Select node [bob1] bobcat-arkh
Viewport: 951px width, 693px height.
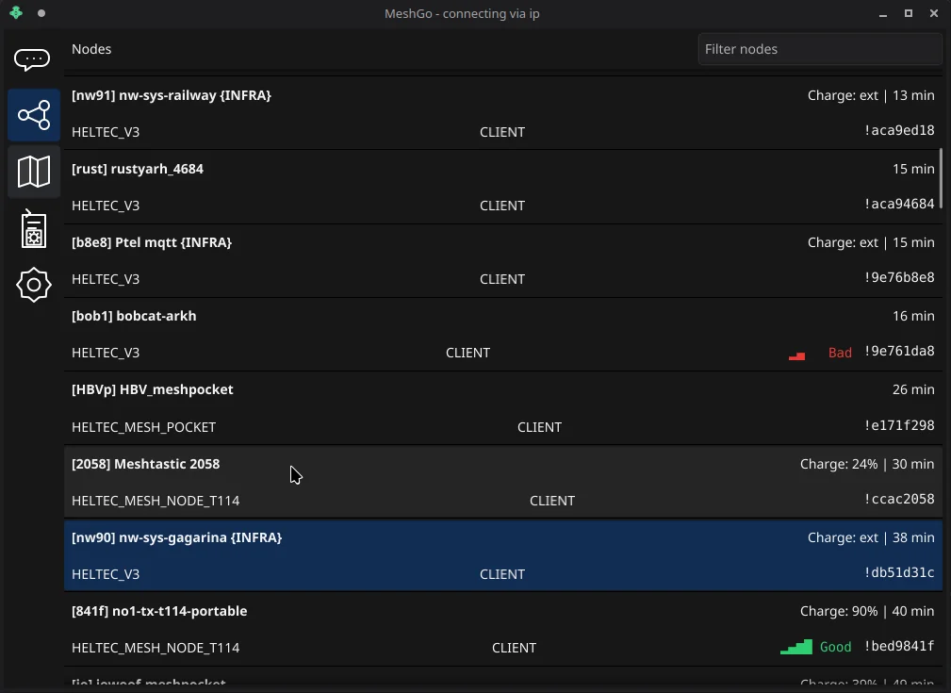pyautogui.click(x=503, y=335)
